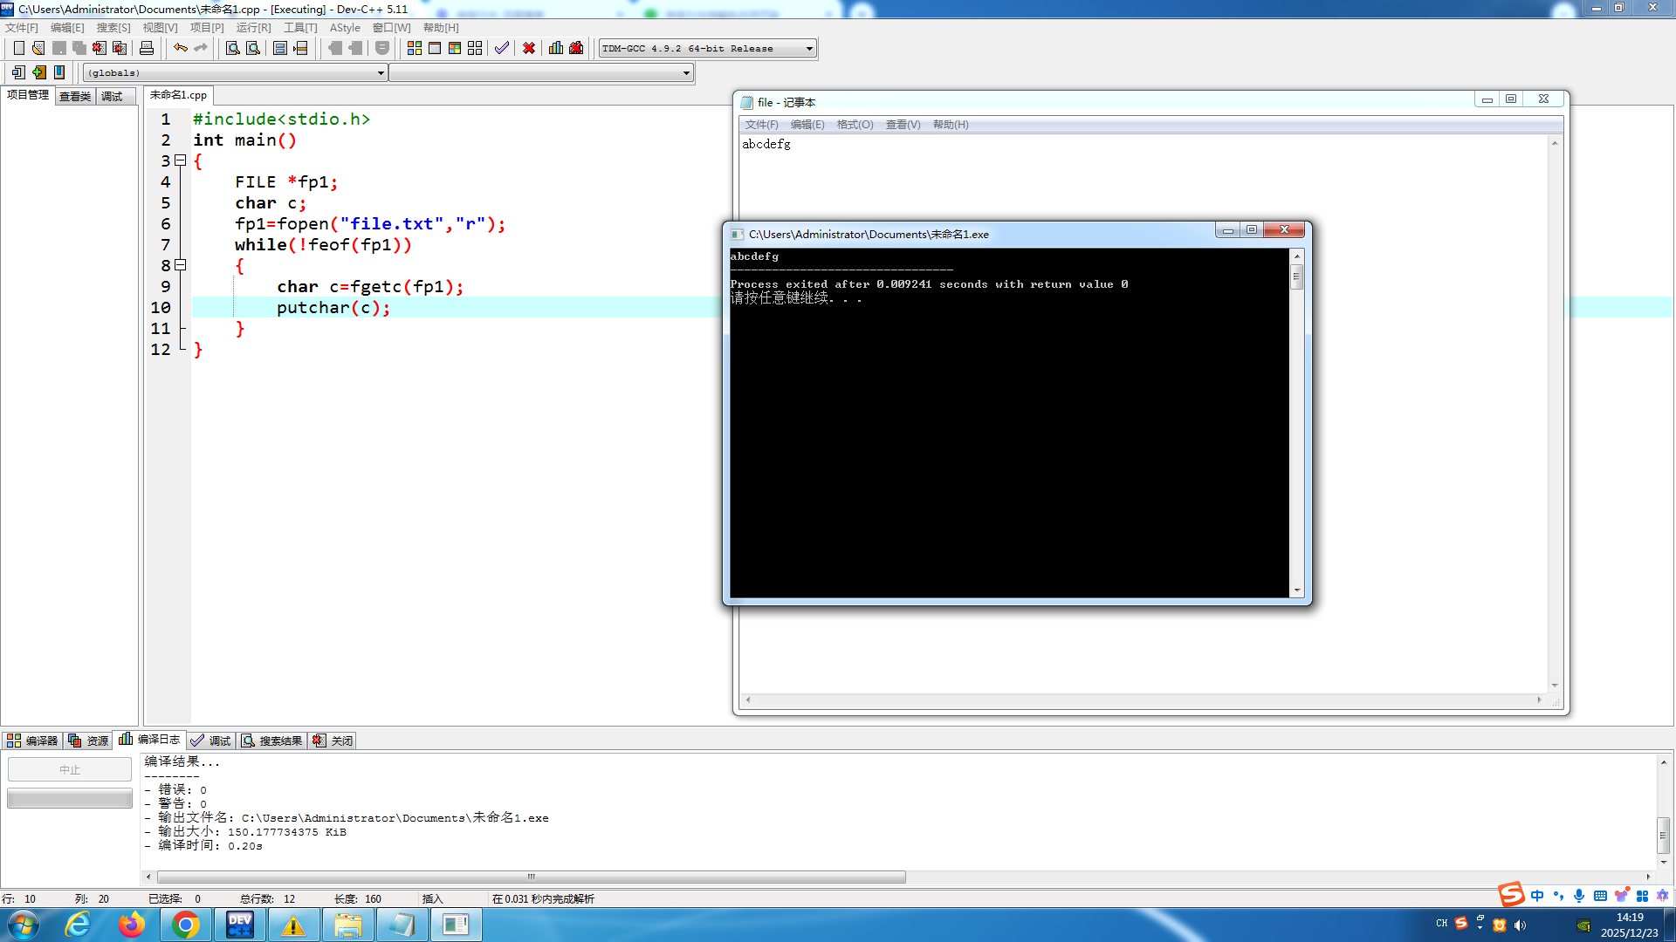Open the 运行[R] menu

[x=253, y=28]
